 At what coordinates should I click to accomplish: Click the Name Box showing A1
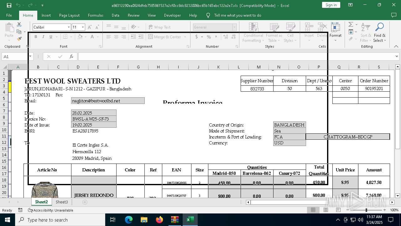click(x=15, y=56)
